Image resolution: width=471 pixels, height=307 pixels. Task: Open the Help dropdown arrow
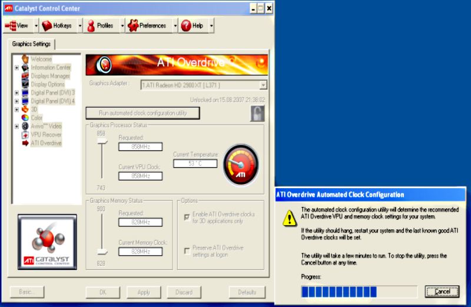point(211,26)
